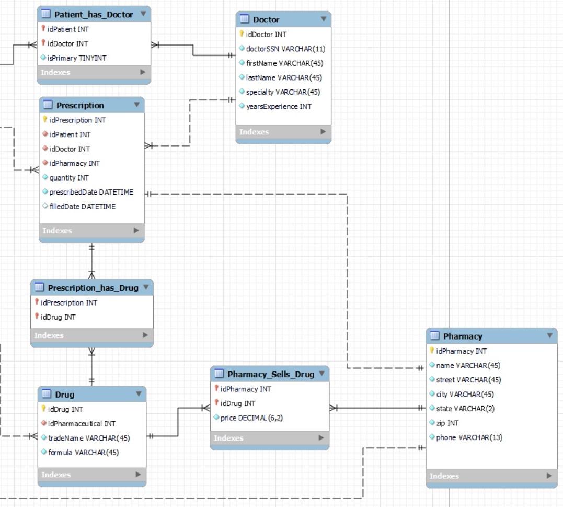The width and height of the screenshot is (563, 507).
Task: Select the 'specialty VARCHAR(45)' column in Doctor
Action: tap(283, 92)
